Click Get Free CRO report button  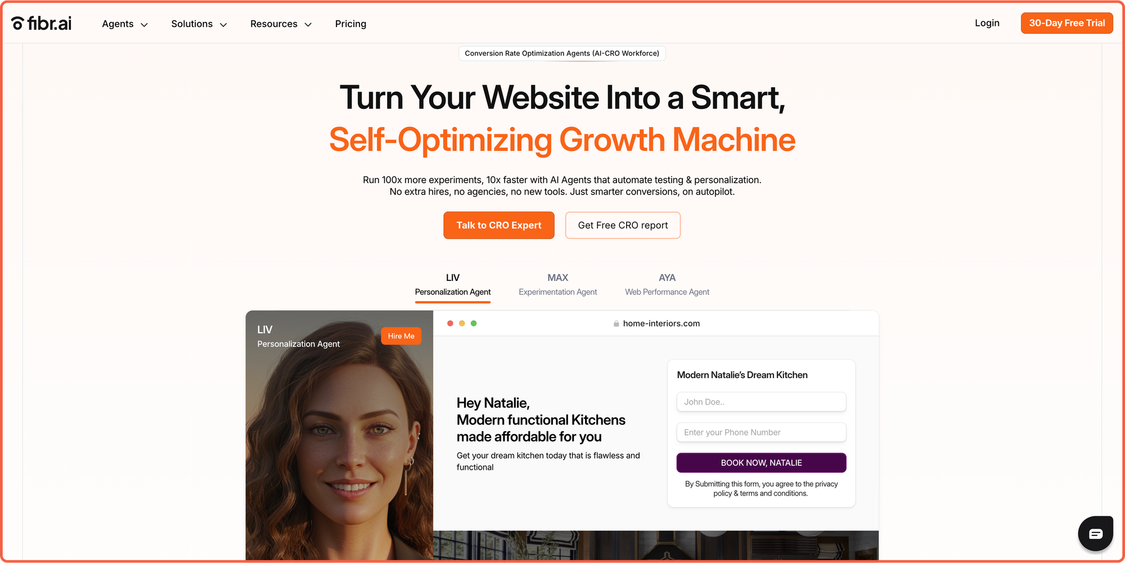(623, 225)
